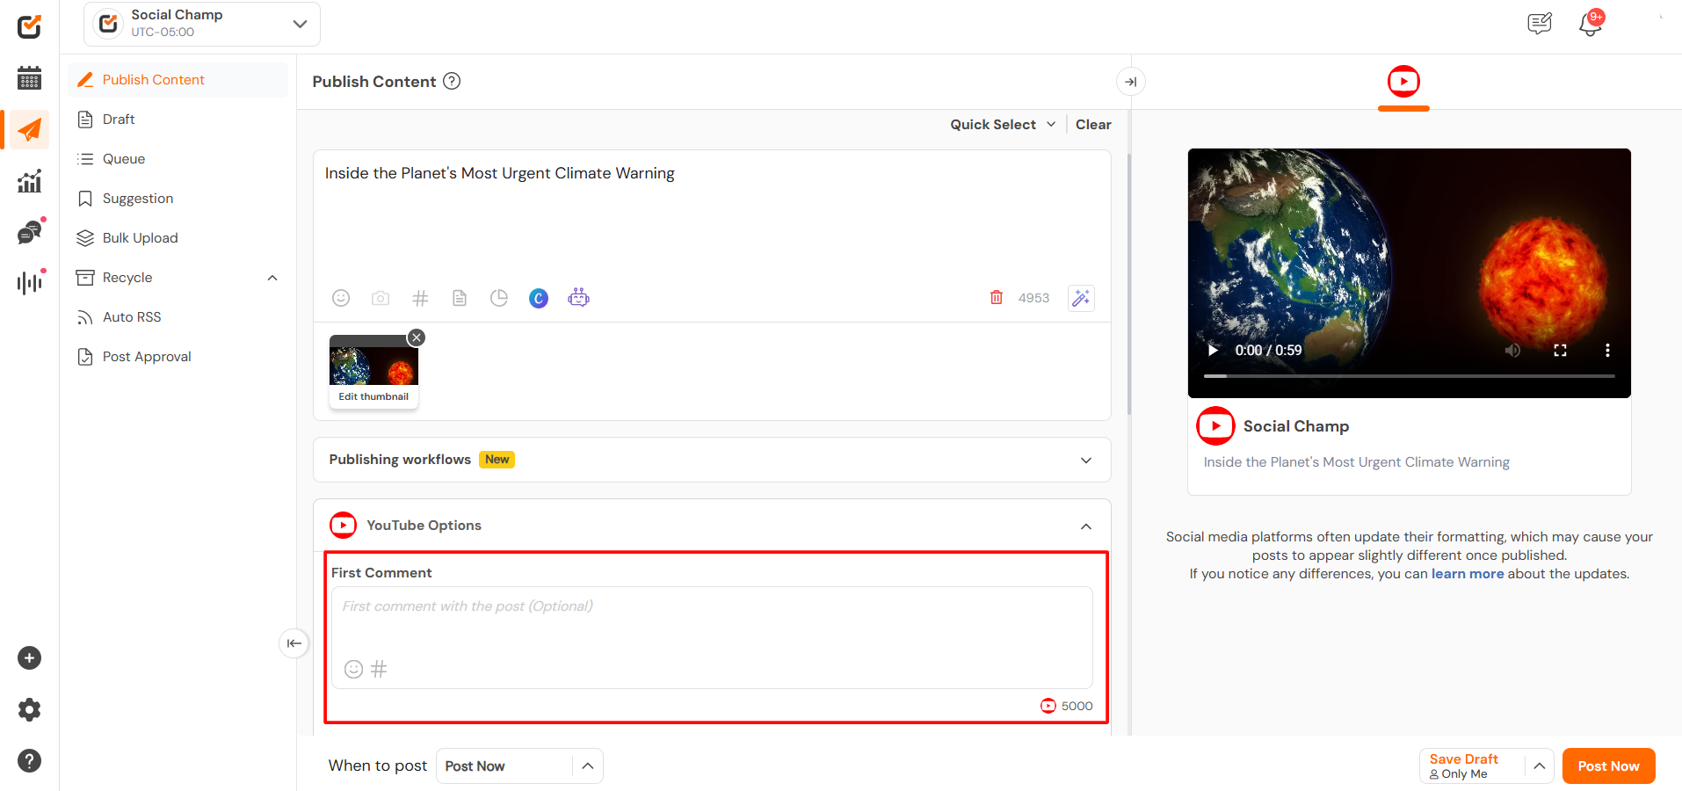Mute the video preview audio
1682x791 pixels.
click(x=1512, y=350)
